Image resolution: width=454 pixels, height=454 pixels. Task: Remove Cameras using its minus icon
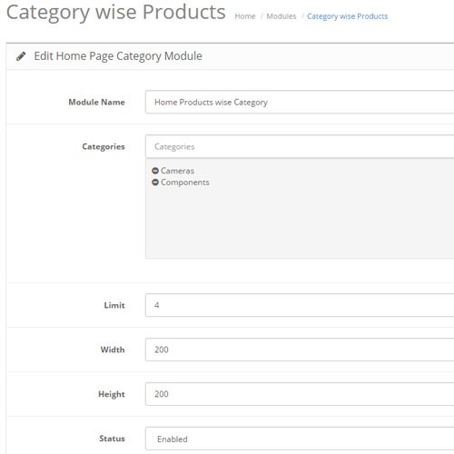(x=155, y=171)
